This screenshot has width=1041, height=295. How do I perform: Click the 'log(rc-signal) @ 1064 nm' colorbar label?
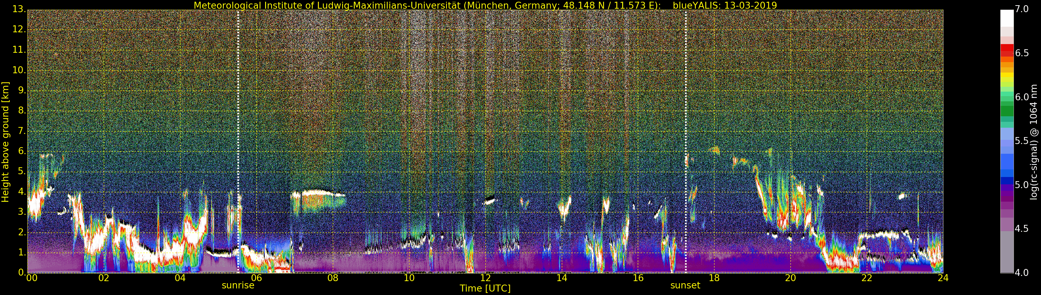(x=1034, y=142)
